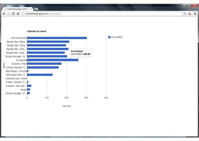Open the red Kaspersky extension icon

point(190,14)
